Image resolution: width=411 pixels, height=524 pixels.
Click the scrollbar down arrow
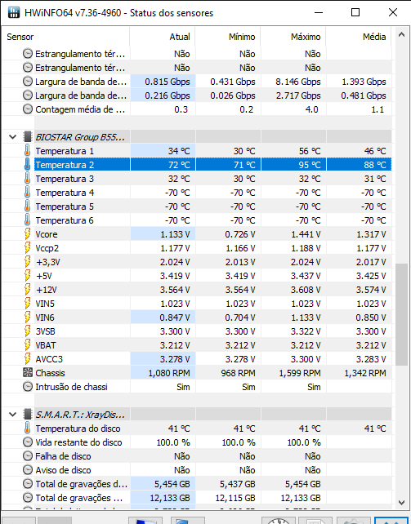pyautogui.click(x=402, y=502)
